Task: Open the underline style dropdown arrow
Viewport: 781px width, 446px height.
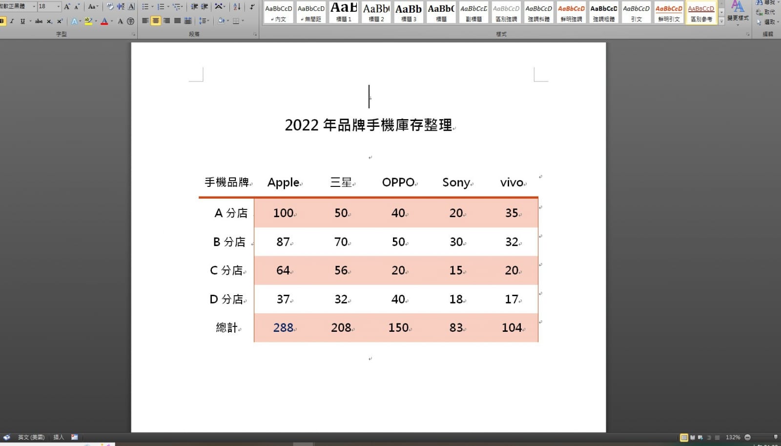Action: coord(30,21)
